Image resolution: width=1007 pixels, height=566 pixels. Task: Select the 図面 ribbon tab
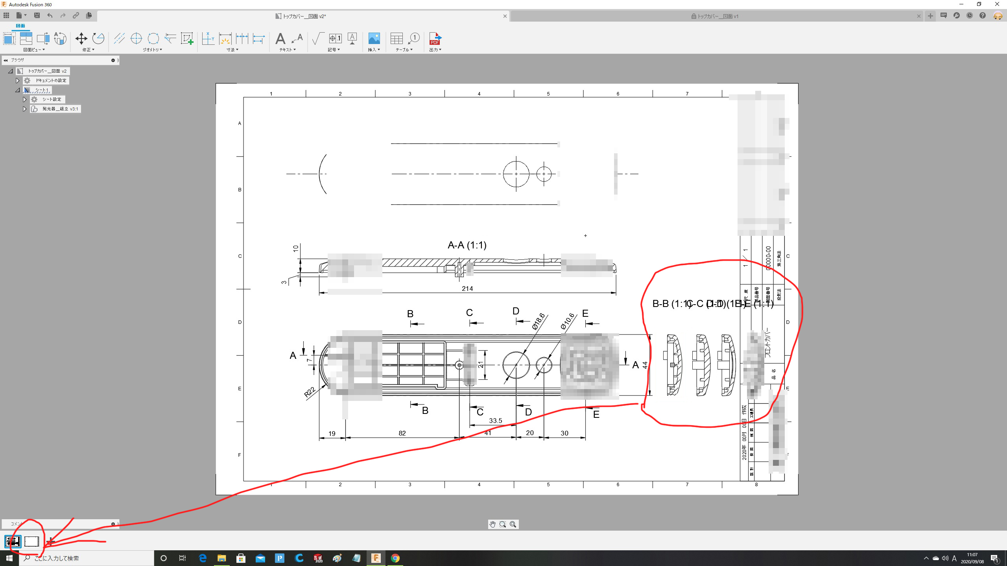click(20, 26)
